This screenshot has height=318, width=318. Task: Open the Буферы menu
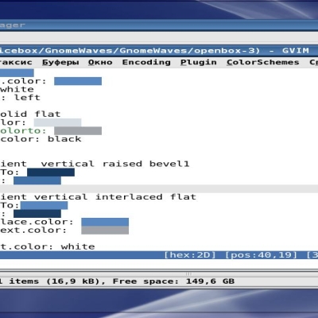point(60,63)
